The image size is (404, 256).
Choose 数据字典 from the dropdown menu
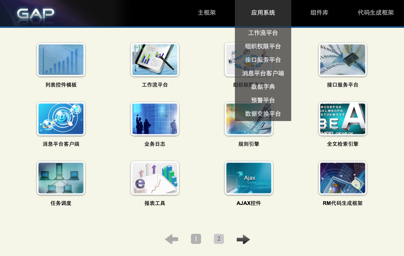pyautogui.click(x=263, y=87)
